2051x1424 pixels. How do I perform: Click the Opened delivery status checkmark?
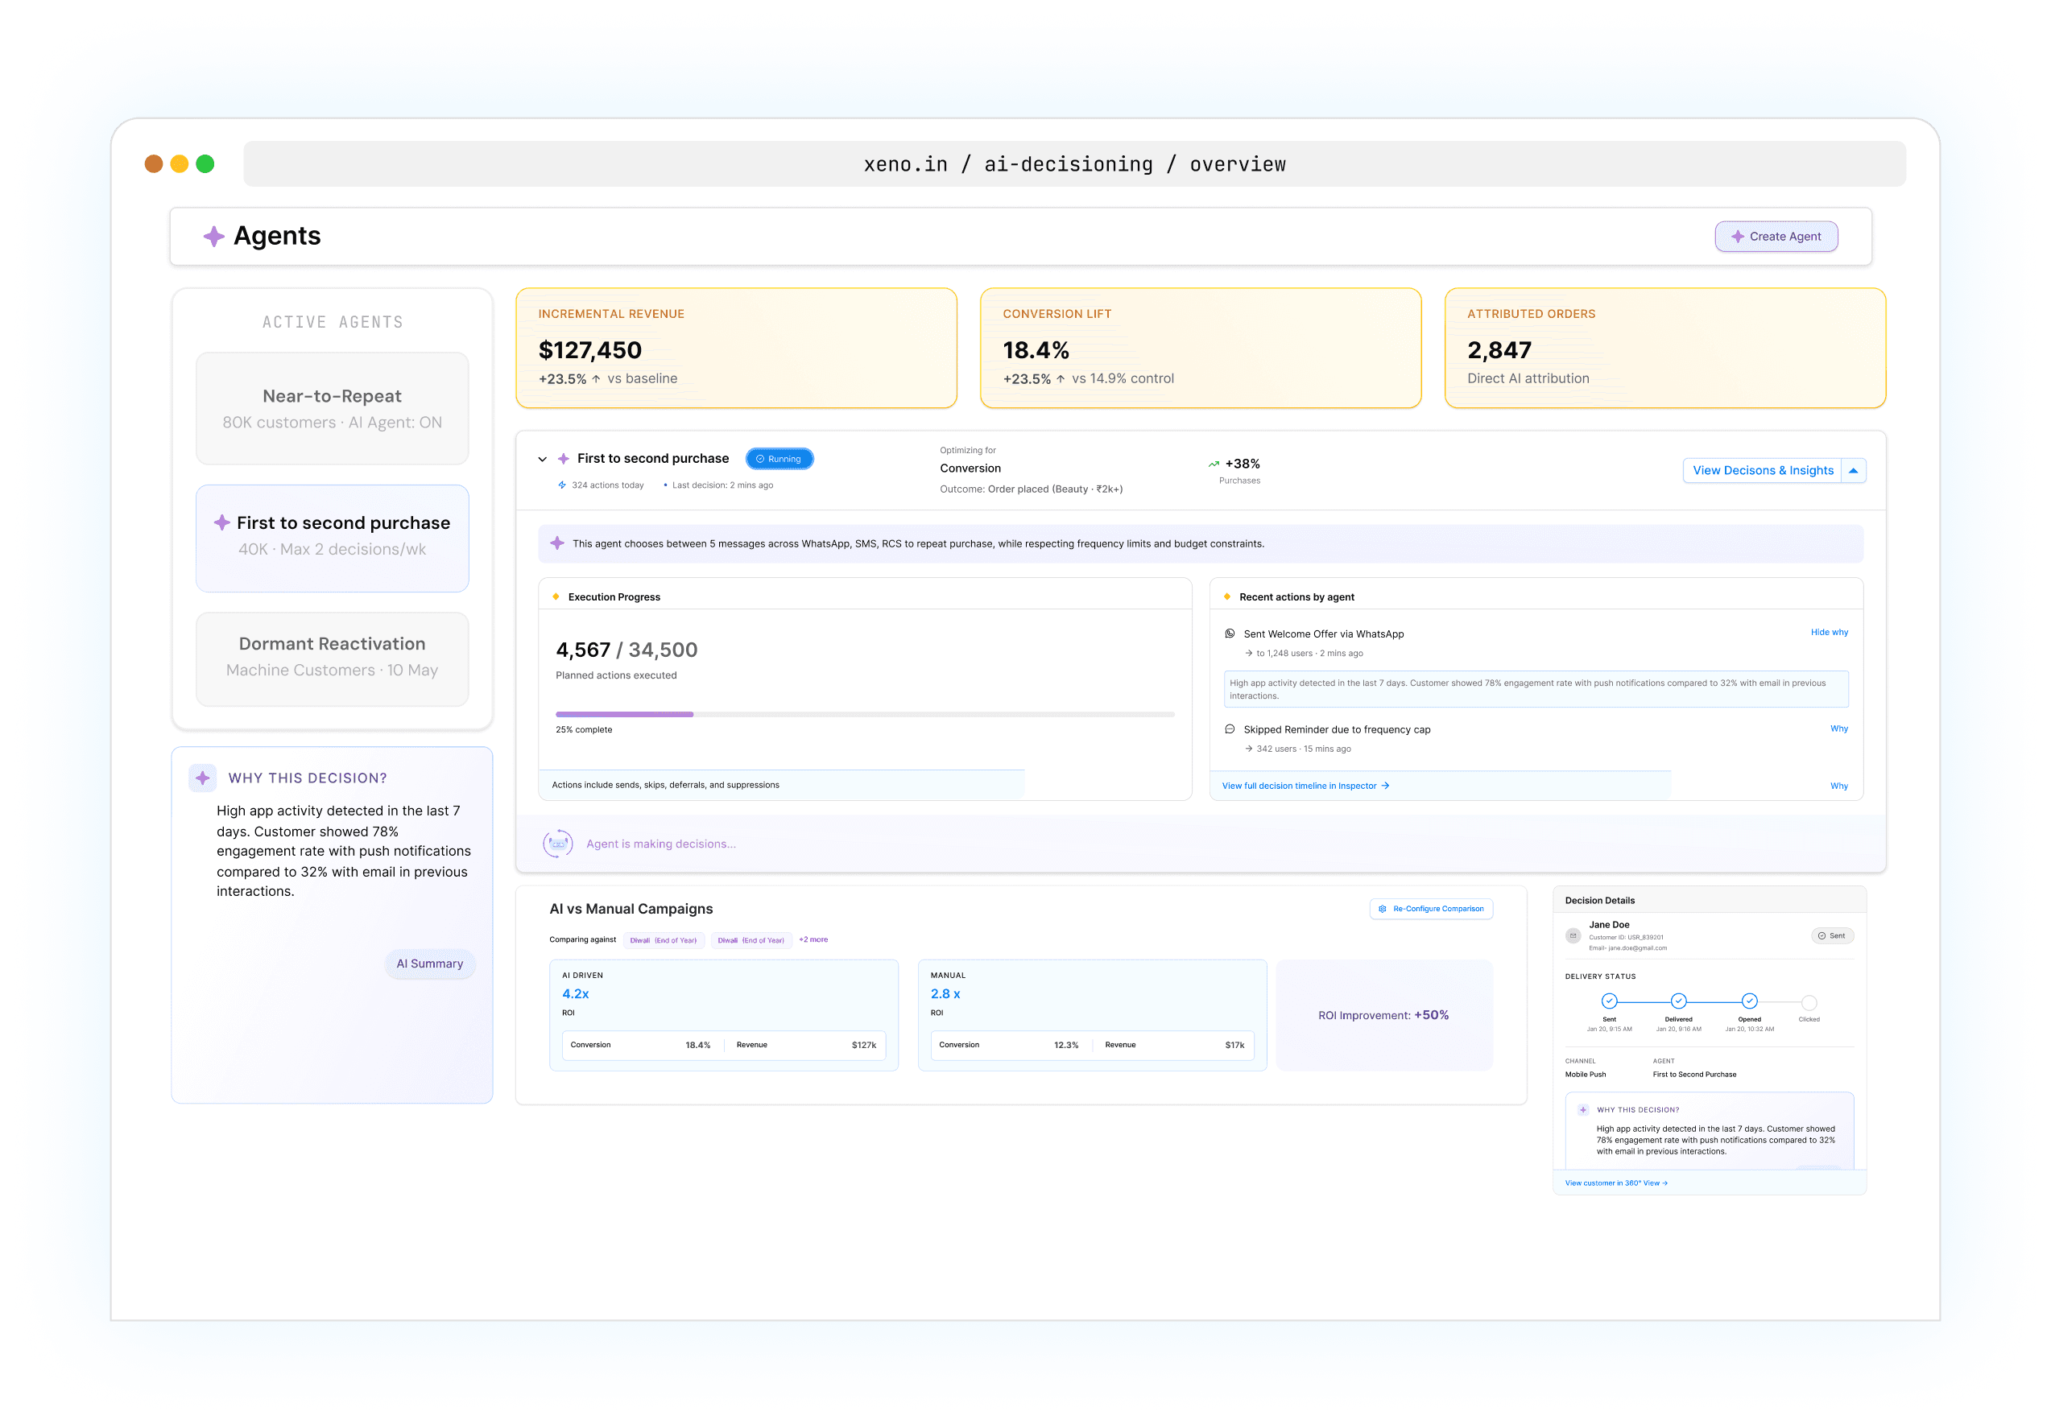pos(1748,1001)
